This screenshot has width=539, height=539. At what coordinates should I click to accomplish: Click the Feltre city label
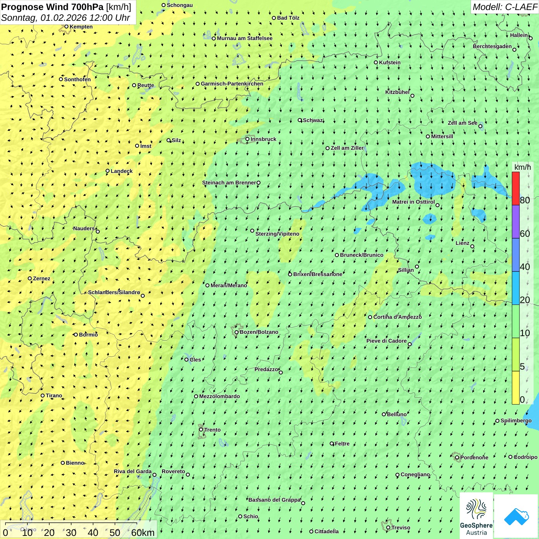tap(342, 444)
